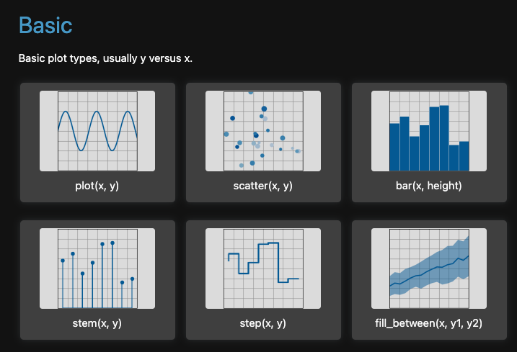Open the plot(x, y) sine wave thumbnail
The width and height of the screenshot is (517, 352).
pyautogui.click(x=97, y=131)
